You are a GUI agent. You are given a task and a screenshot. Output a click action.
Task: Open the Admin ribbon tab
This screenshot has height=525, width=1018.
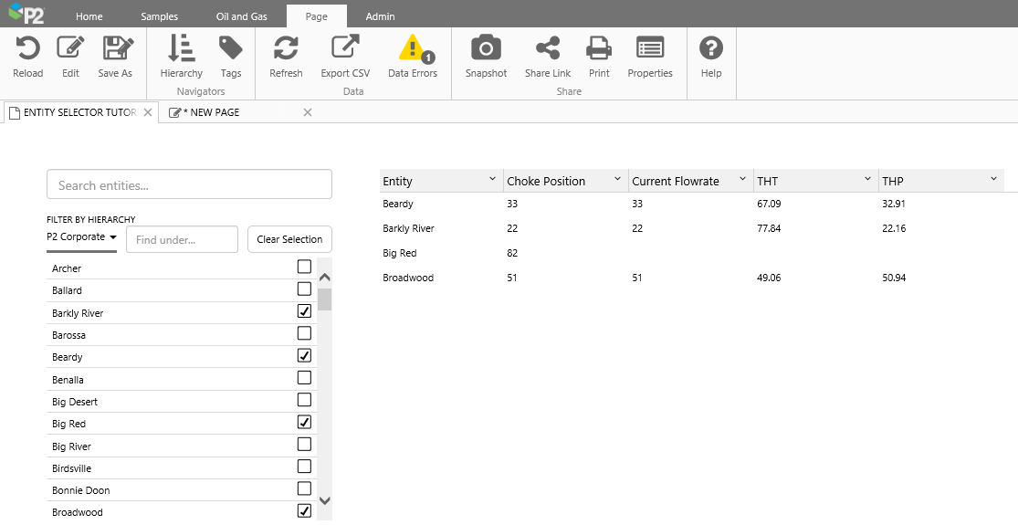[x=380, y=16]
